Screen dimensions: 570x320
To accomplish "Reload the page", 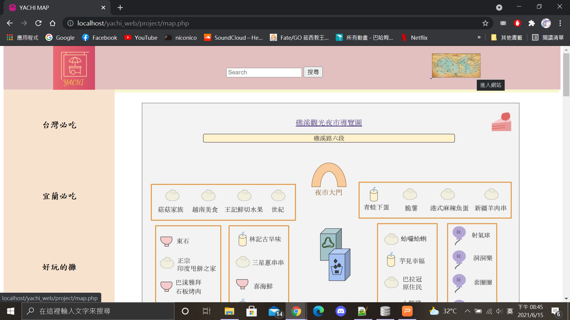I will coord(38,23).
